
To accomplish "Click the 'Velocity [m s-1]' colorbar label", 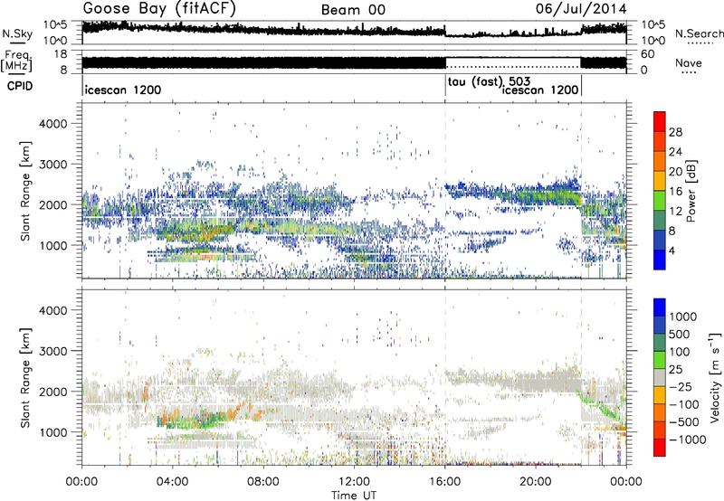I will coord(715,377).
